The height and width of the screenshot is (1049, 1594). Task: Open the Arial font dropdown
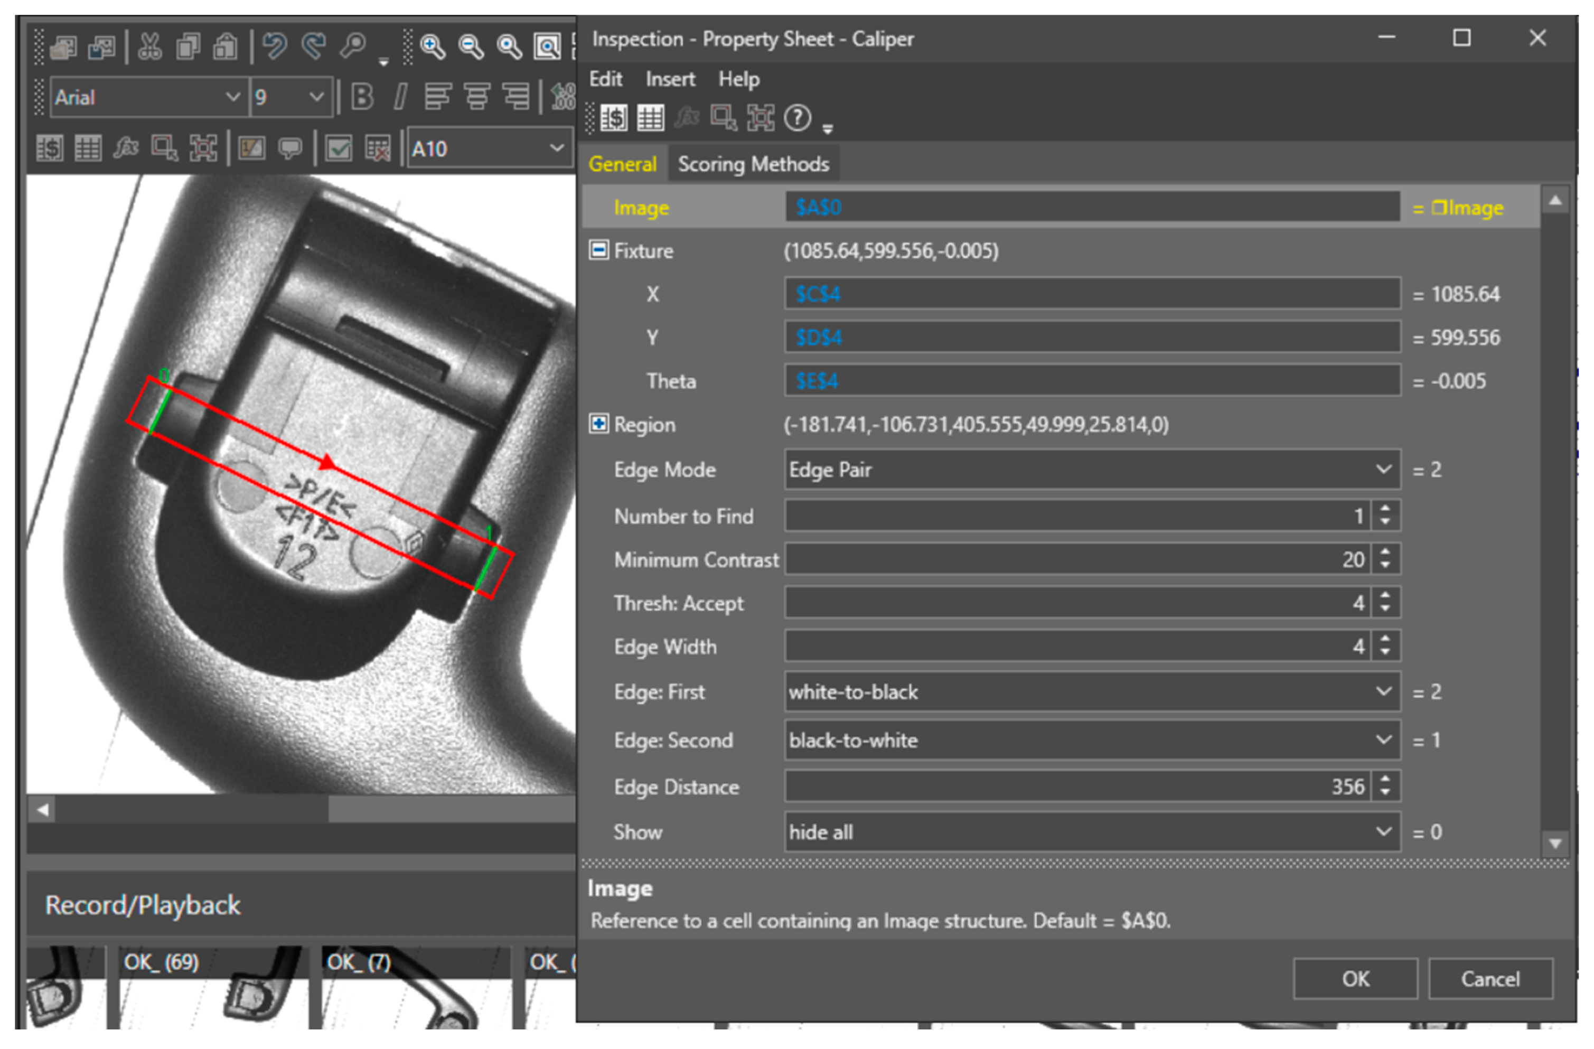coord(232,97)
